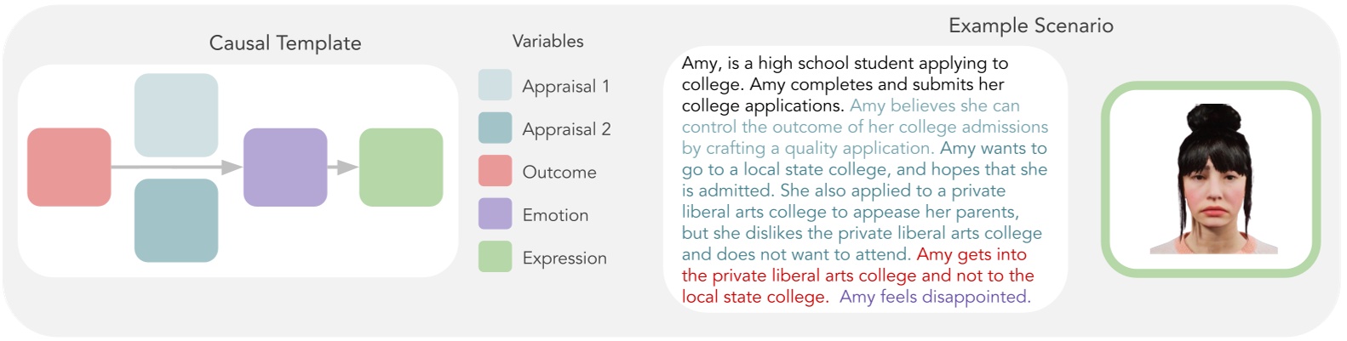Click the red Outcome node in the diagram

69,168
